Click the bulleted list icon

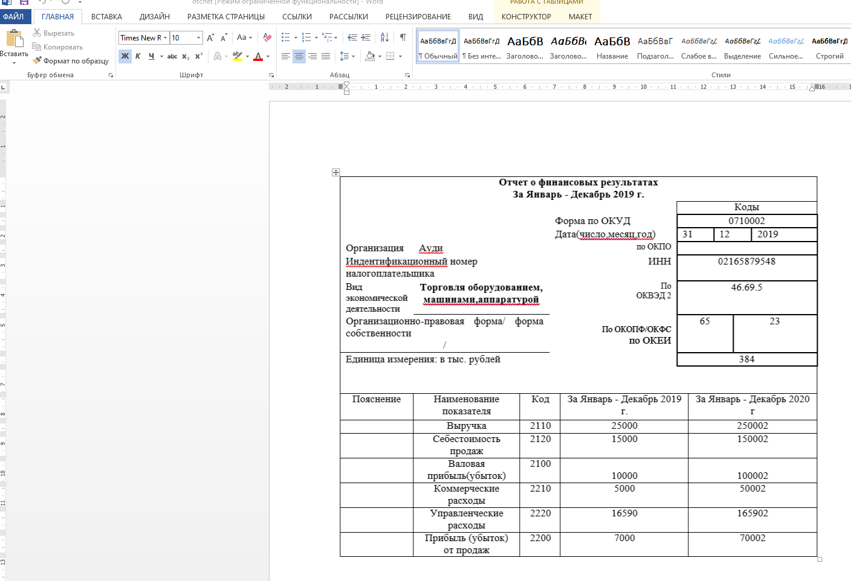[286, 37]
